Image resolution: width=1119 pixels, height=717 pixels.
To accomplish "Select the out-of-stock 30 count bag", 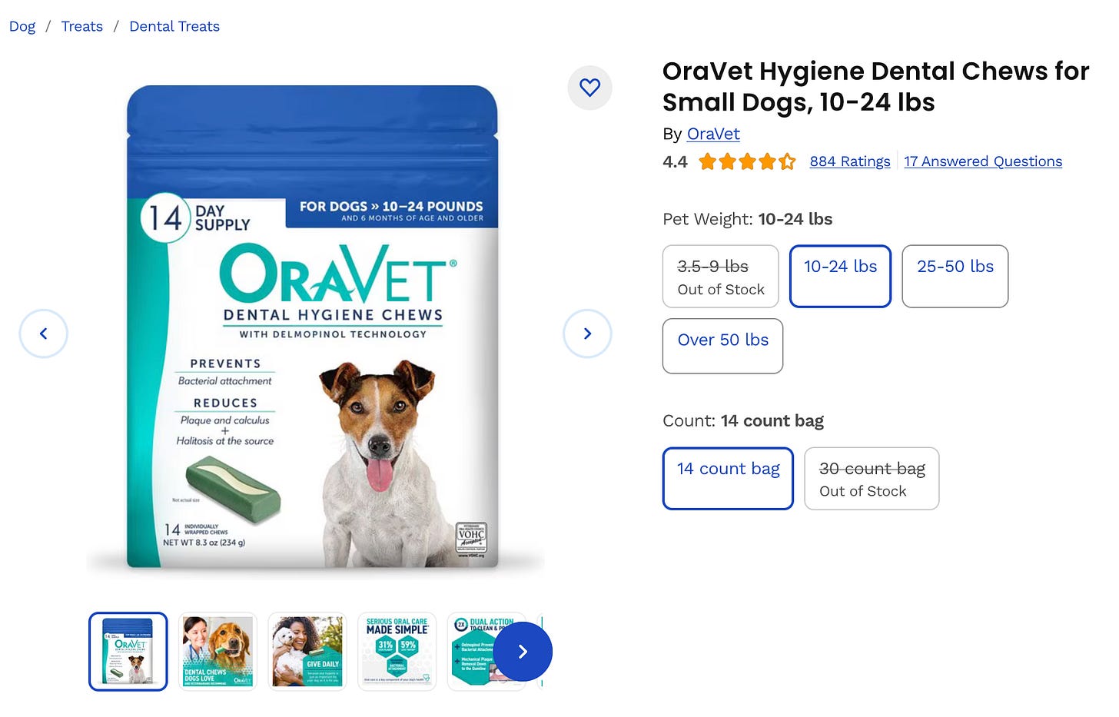I will (x=872, y=479).
